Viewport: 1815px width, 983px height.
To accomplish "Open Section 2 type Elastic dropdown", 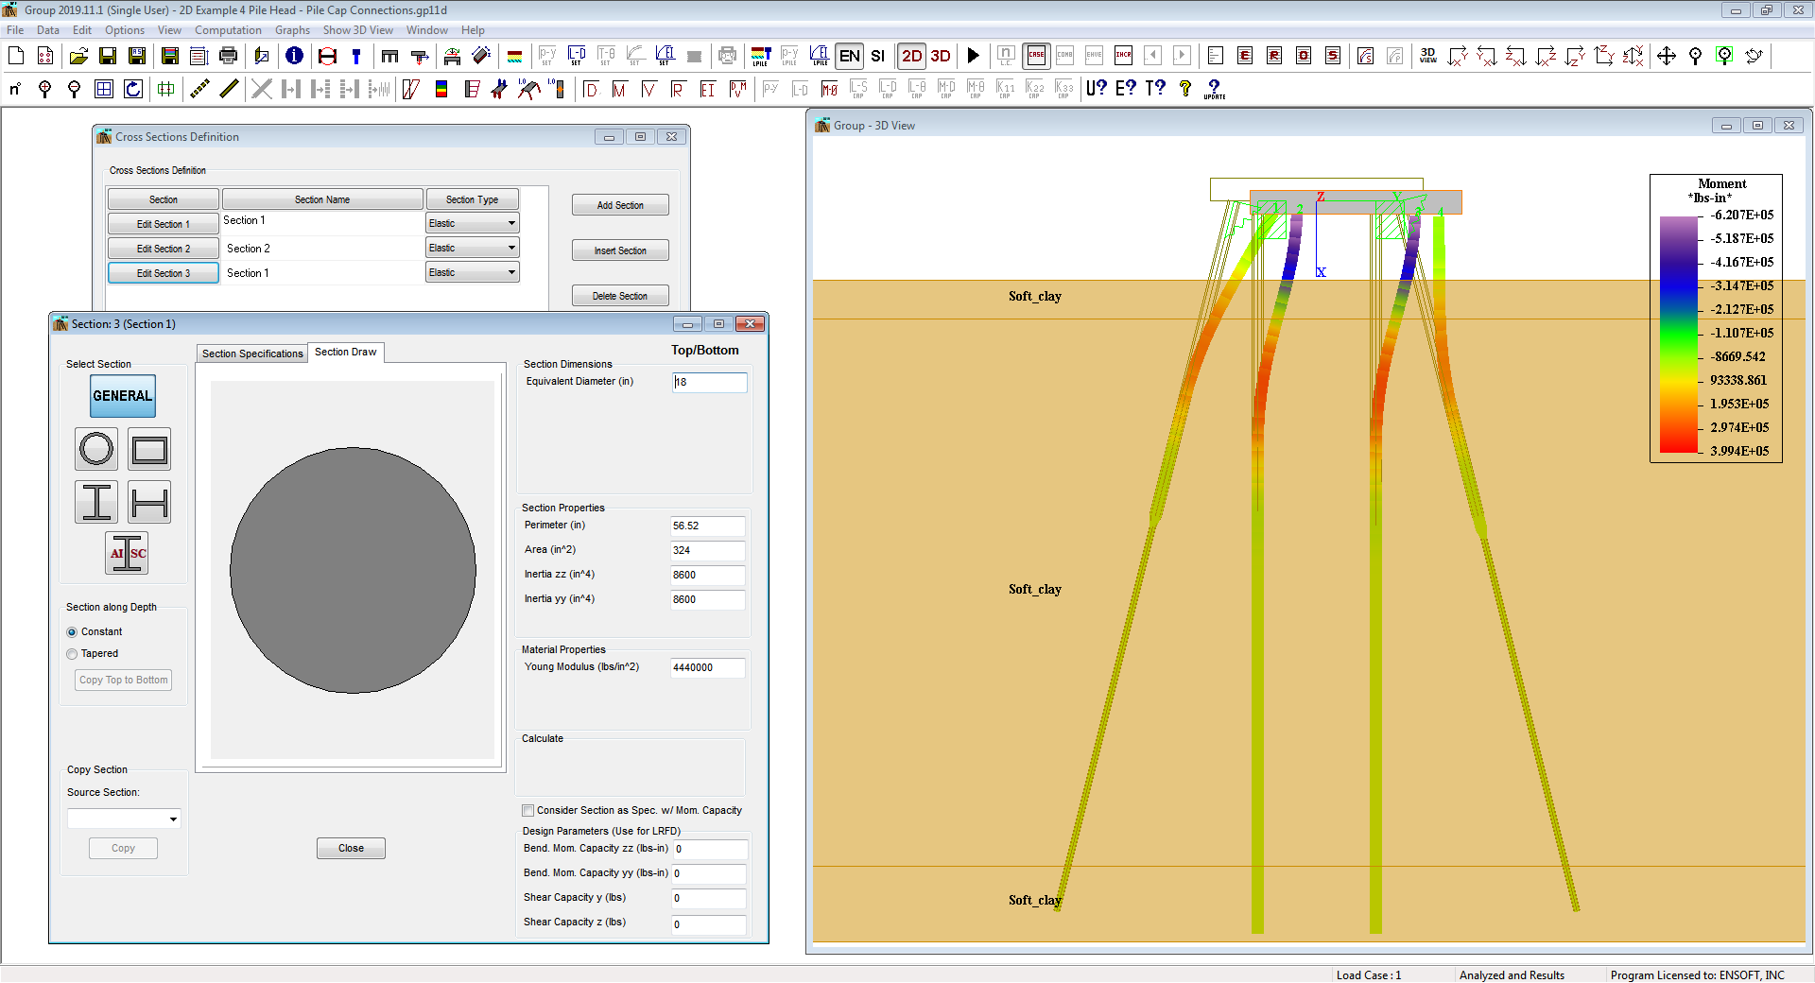I will coord(473,249).
